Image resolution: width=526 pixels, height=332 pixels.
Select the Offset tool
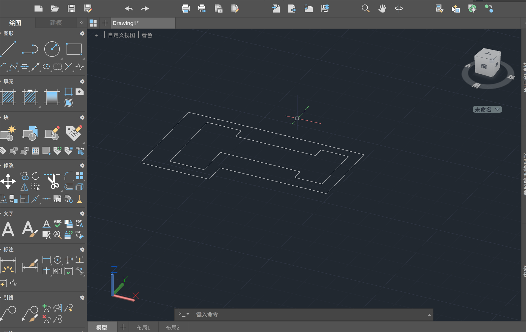coord(68,187)
